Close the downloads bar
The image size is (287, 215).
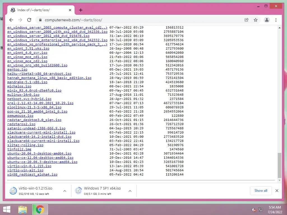pyautogui.click(x=277, y=191)
